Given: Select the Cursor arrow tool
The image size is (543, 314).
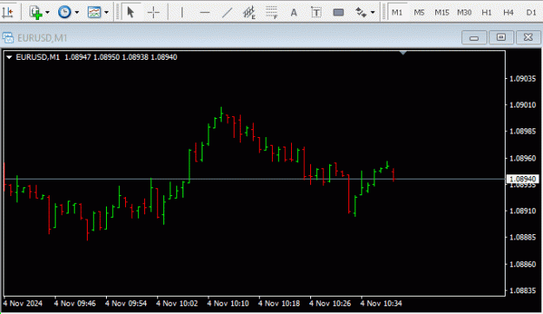Looking at the screenshot, I should point(130,12).
